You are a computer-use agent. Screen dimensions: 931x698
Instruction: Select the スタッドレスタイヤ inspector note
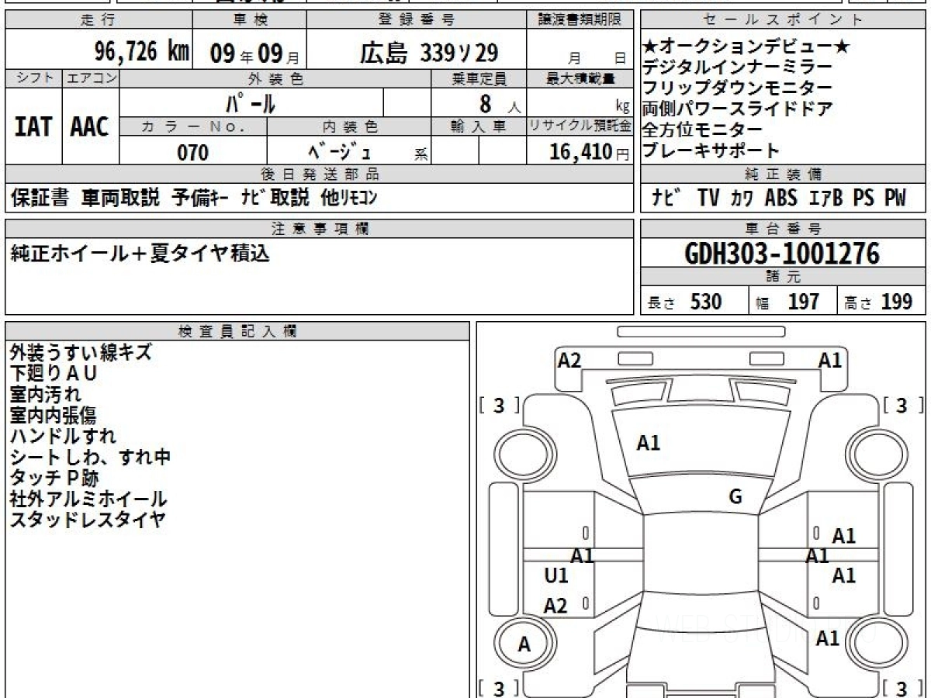click(x=88, y=520)
